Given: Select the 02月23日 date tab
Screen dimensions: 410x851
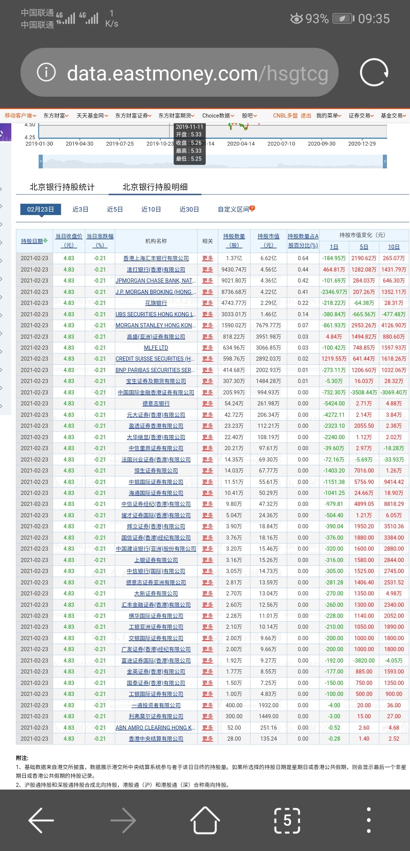Looking at the screenshot, I should (41, 209).
